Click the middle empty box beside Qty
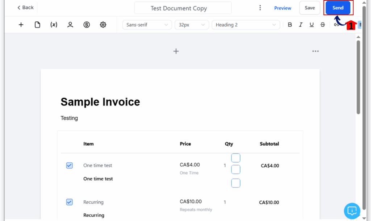 235,170
